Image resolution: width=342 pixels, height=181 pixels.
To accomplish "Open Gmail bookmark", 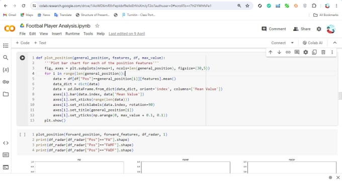I will [x=10, y=15].
